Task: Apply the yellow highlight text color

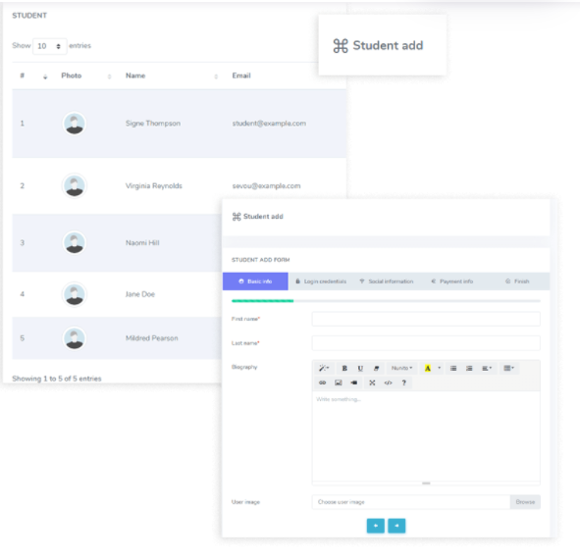Action: coord(428,368)
